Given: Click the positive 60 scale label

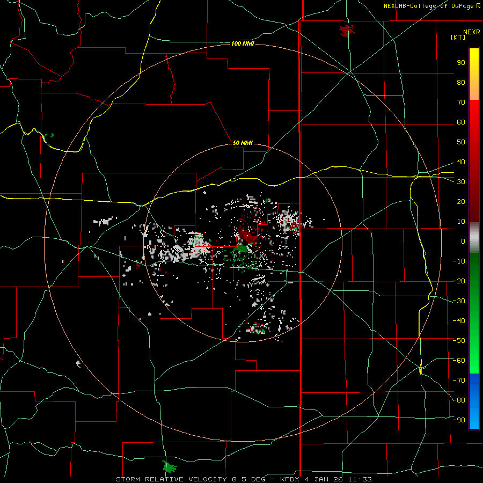Looking at the screenshot, I should [461, 122].
